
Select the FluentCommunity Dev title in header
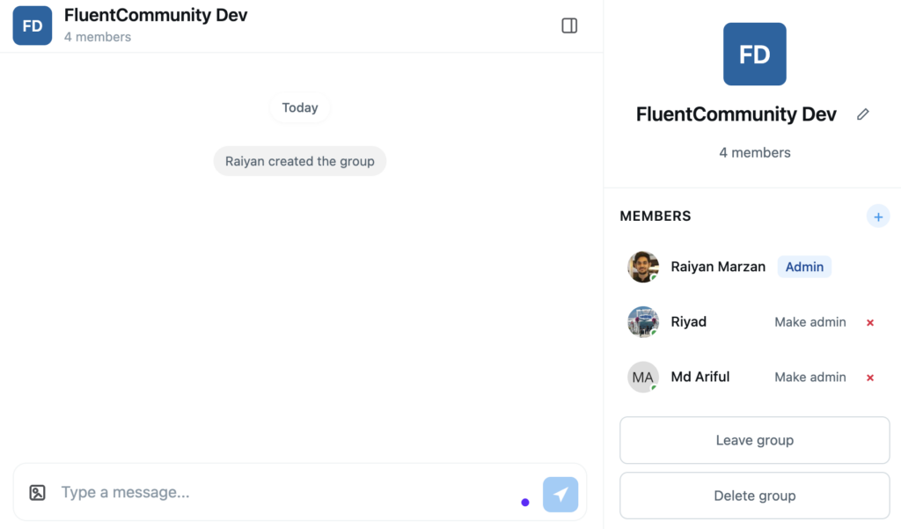click(156, 16)
